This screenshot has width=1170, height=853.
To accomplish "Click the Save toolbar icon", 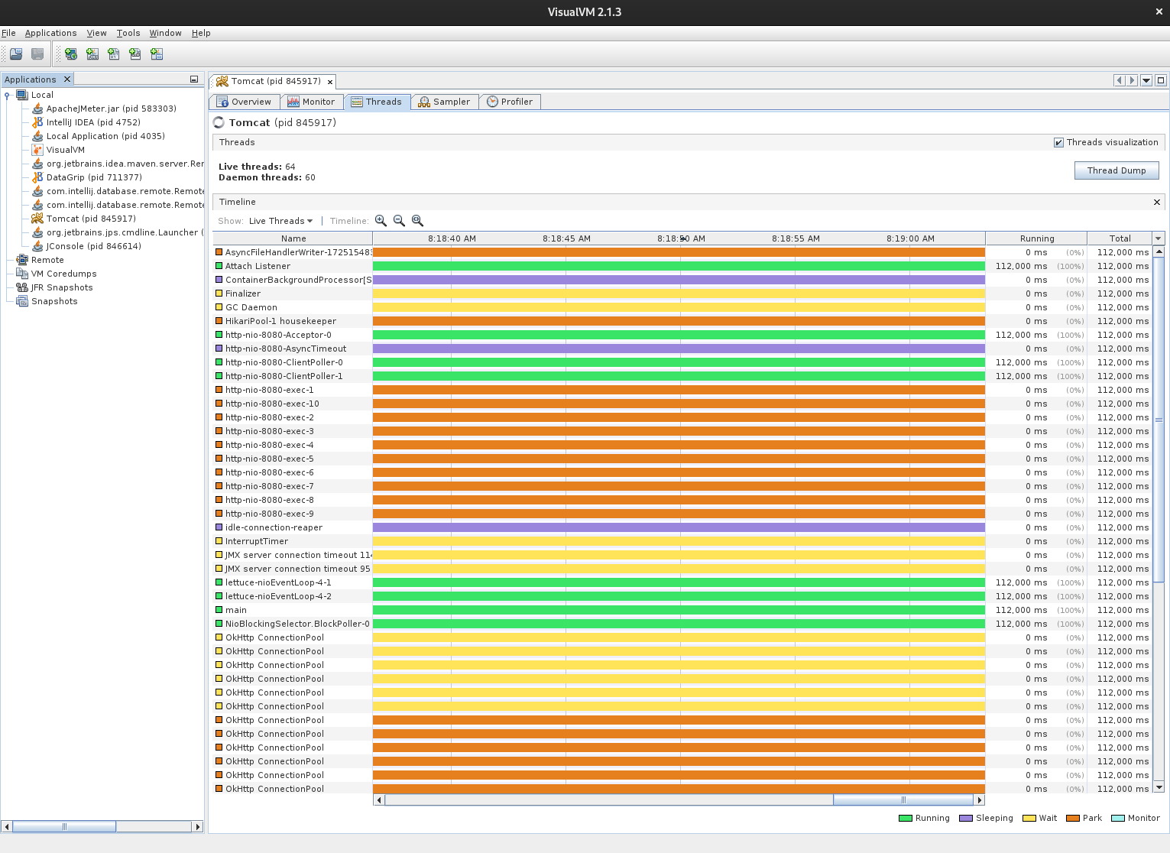I will click(37, 54).
